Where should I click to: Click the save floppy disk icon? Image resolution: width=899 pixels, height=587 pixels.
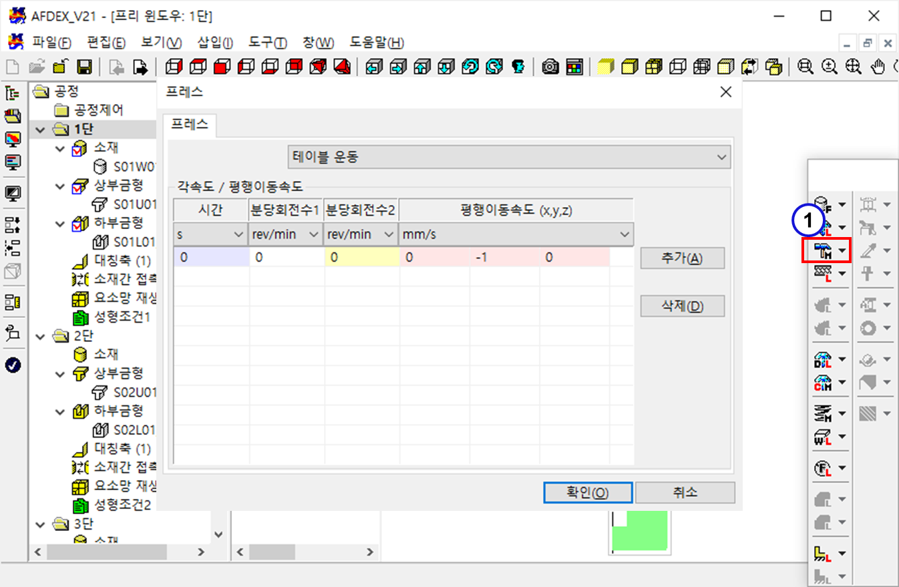tap(84, 67)
